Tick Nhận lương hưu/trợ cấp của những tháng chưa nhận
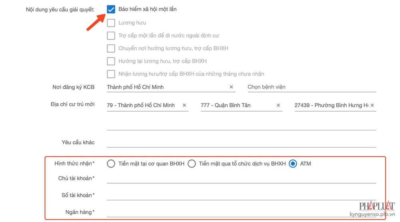Viewport: 400px width, 222px height. coord(111,74)
